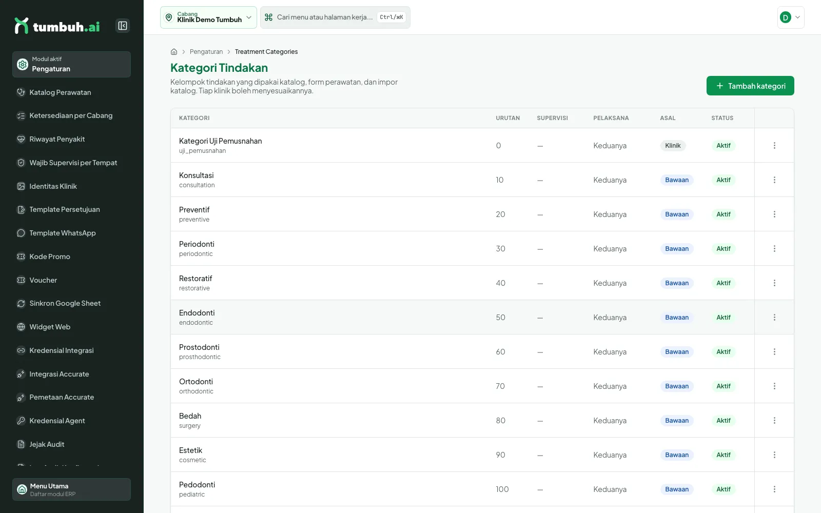
Task: Click the URUTAN column header
Action: pos(507,118)
